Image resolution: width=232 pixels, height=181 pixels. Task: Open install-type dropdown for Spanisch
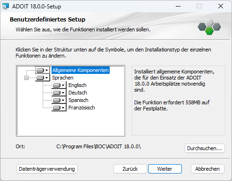pyautogui.click(x=59, y=100)
